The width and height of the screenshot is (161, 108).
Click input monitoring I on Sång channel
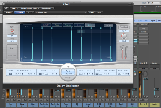click(x=23, y=100)
